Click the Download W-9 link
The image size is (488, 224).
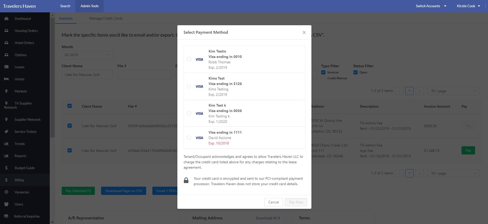point(268,218)
